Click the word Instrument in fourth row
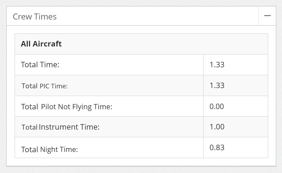The height and width of the screenshot is (173, 282). point(58,127)
